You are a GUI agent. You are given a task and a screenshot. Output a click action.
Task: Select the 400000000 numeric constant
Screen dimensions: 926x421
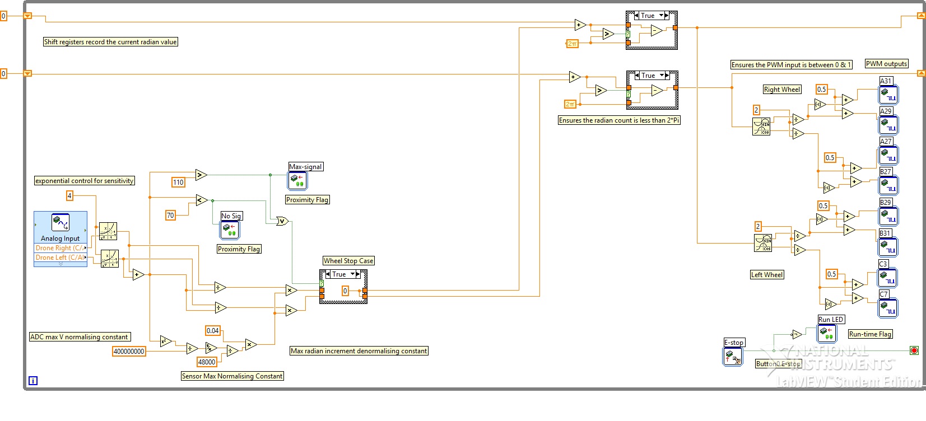129,352
